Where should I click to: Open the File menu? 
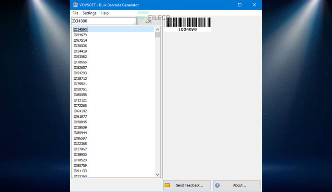click(75, 13)
